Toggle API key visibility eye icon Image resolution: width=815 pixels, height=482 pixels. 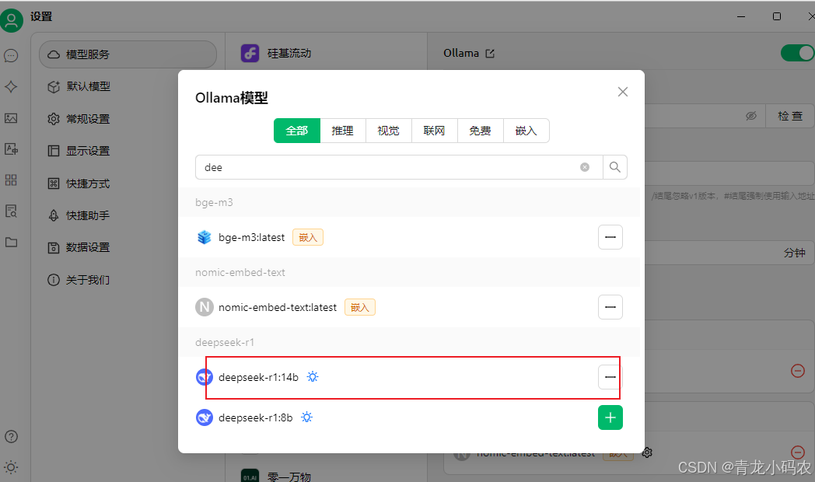(751, 116)
